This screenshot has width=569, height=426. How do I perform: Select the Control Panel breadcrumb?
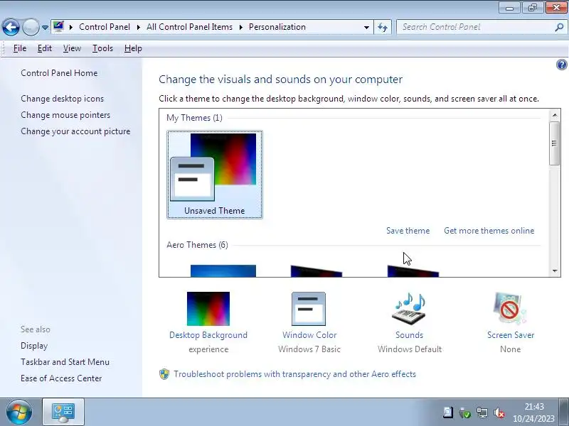click(x=105, y=27)
